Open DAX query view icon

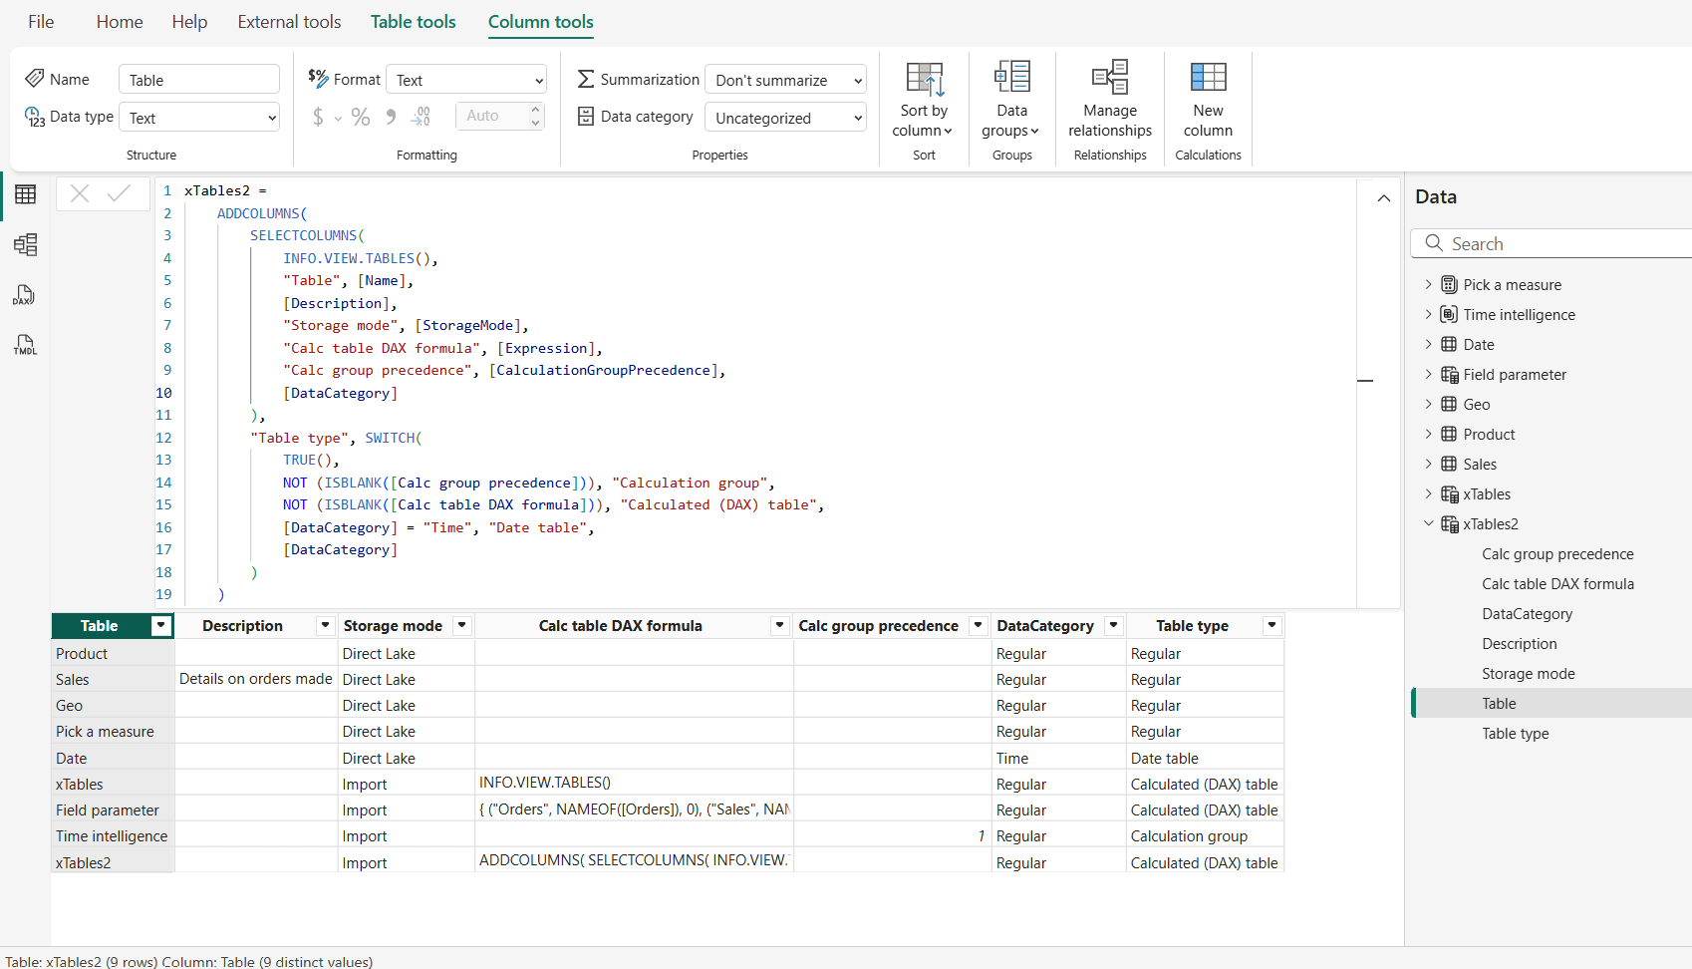coord(24,295)
